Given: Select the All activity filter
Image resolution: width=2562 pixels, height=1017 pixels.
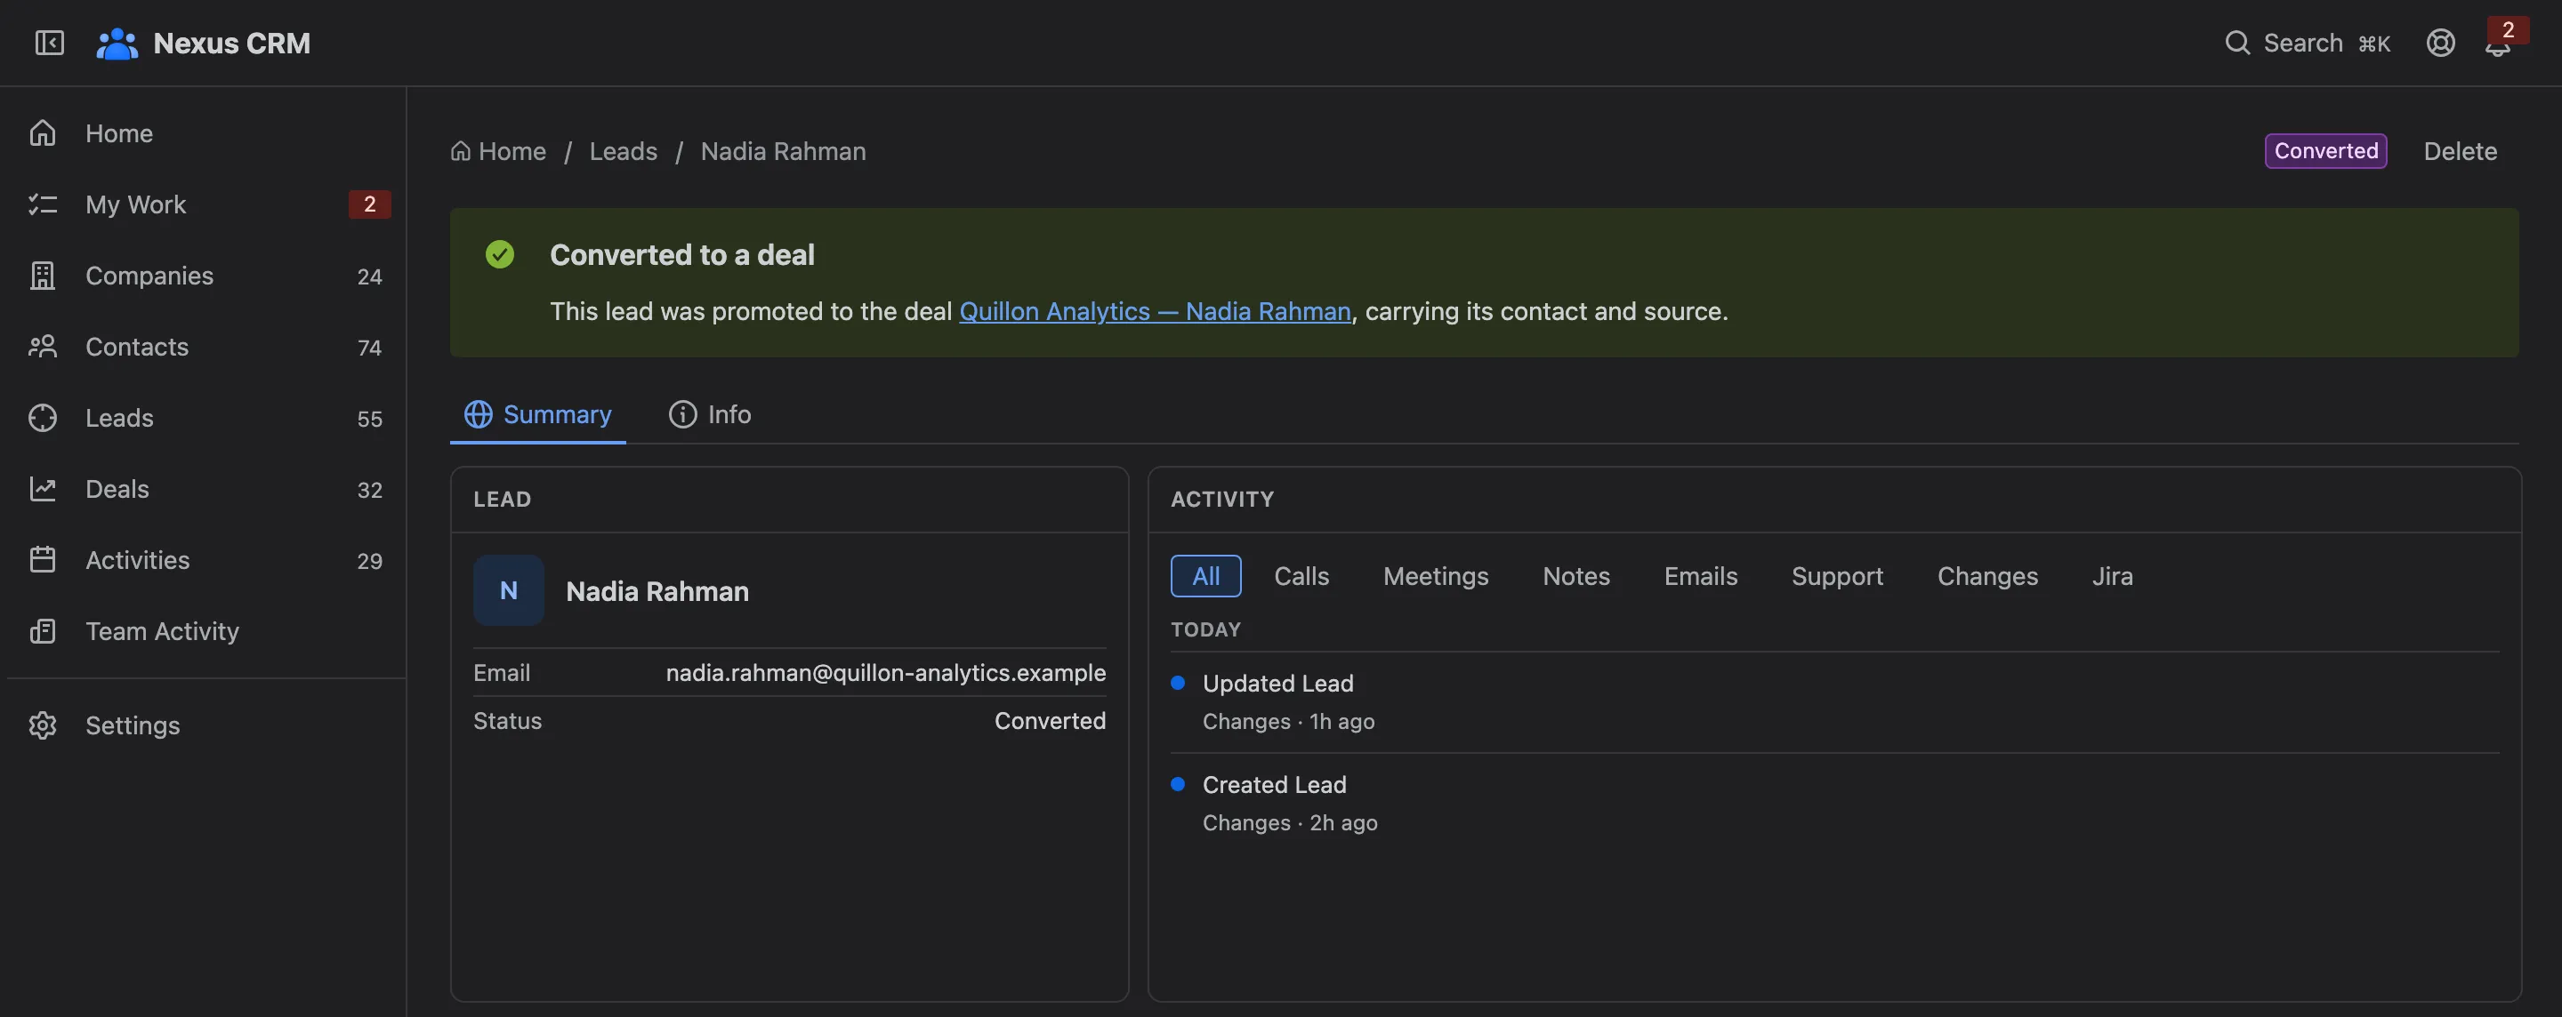Looking at the screenshot, I should [1205, 575].
